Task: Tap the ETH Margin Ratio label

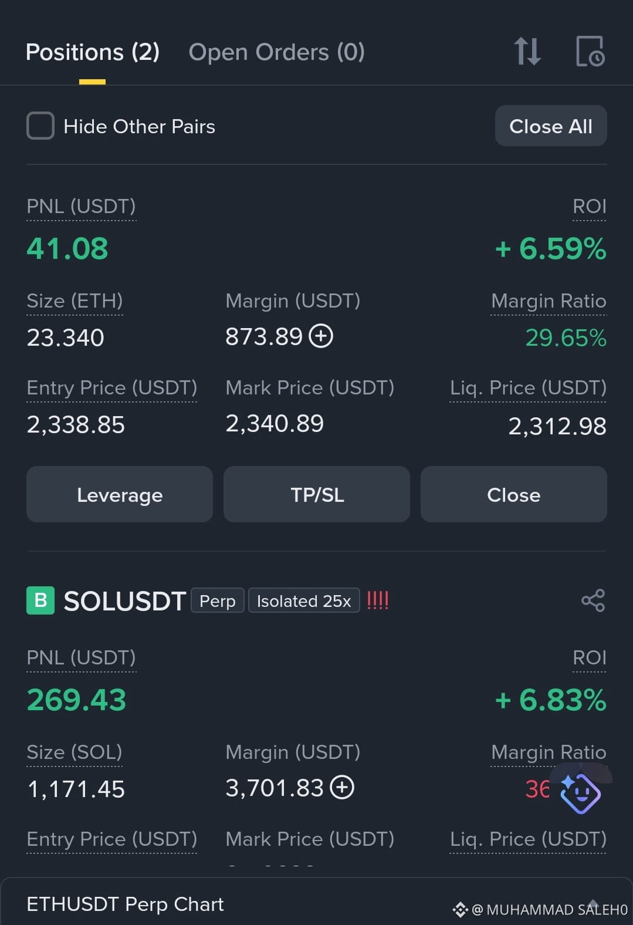Action: point(549,301)
